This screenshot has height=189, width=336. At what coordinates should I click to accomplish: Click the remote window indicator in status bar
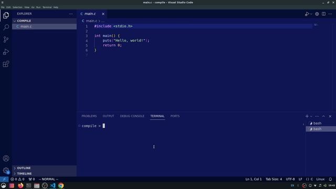(x=4, y=179)
